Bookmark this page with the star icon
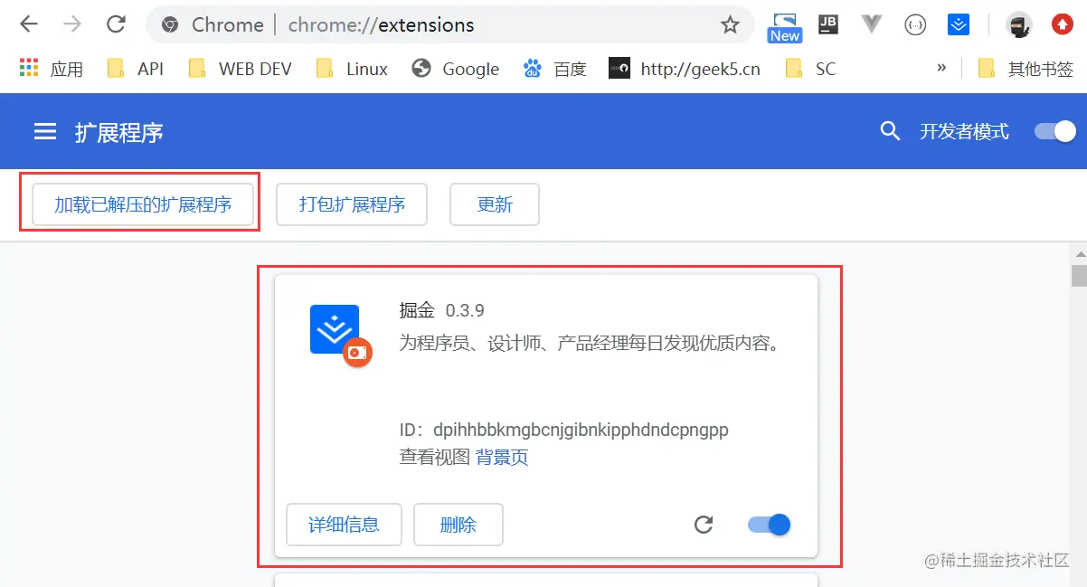Viewport: 1087px width, 587px height. [x=730, y=24]
